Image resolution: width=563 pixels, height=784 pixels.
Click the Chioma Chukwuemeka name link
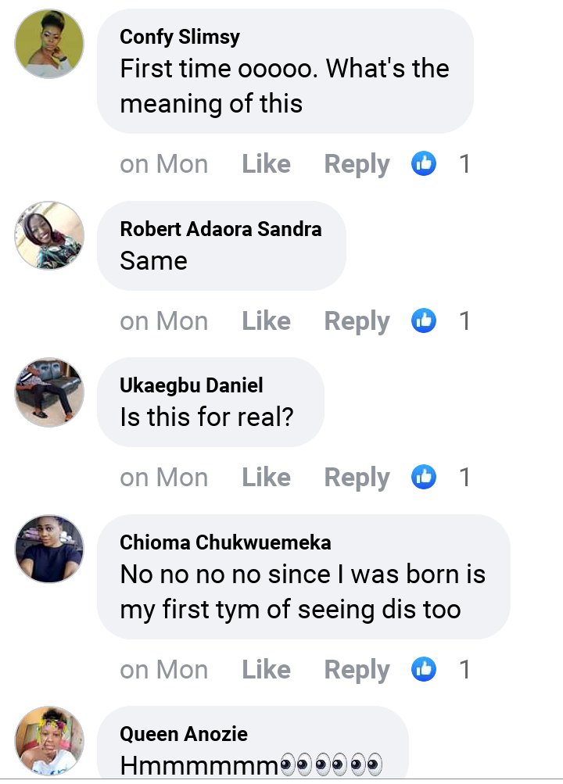pyautogui.click(x=225, y=542)
